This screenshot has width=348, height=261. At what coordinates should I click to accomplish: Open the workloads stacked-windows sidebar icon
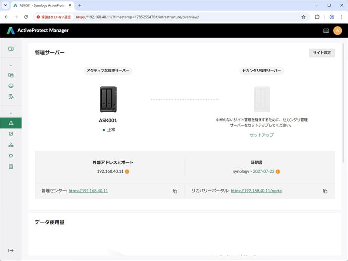[11, 75]
